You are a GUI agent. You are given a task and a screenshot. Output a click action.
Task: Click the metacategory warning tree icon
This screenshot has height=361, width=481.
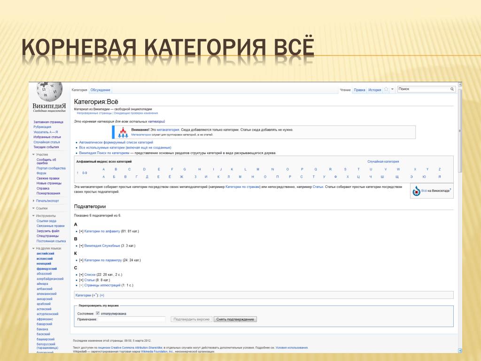pyautogui.click(x=123, y=132)
